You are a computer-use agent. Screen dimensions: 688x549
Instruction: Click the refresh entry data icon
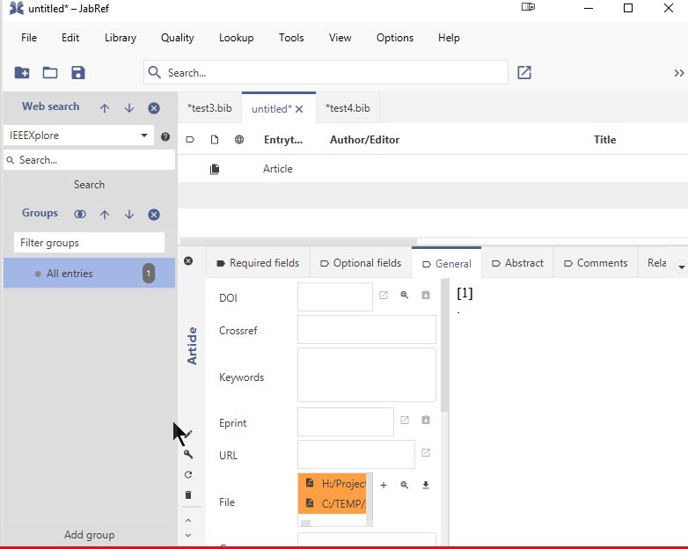click(x=188, y=474)
